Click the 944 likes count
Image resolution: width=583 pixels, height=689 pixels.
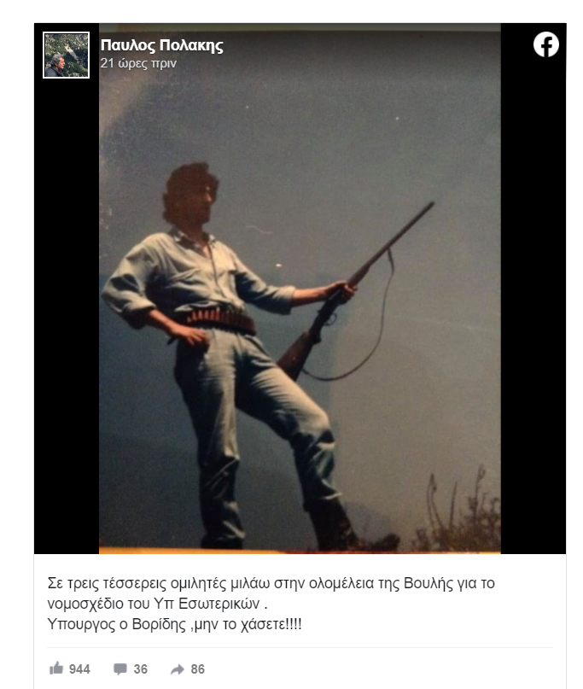coord(79,669)
